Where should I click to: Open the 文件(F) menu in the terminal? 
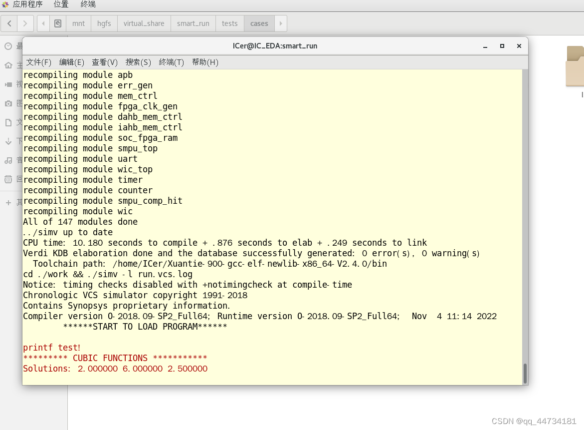[38, 62]
